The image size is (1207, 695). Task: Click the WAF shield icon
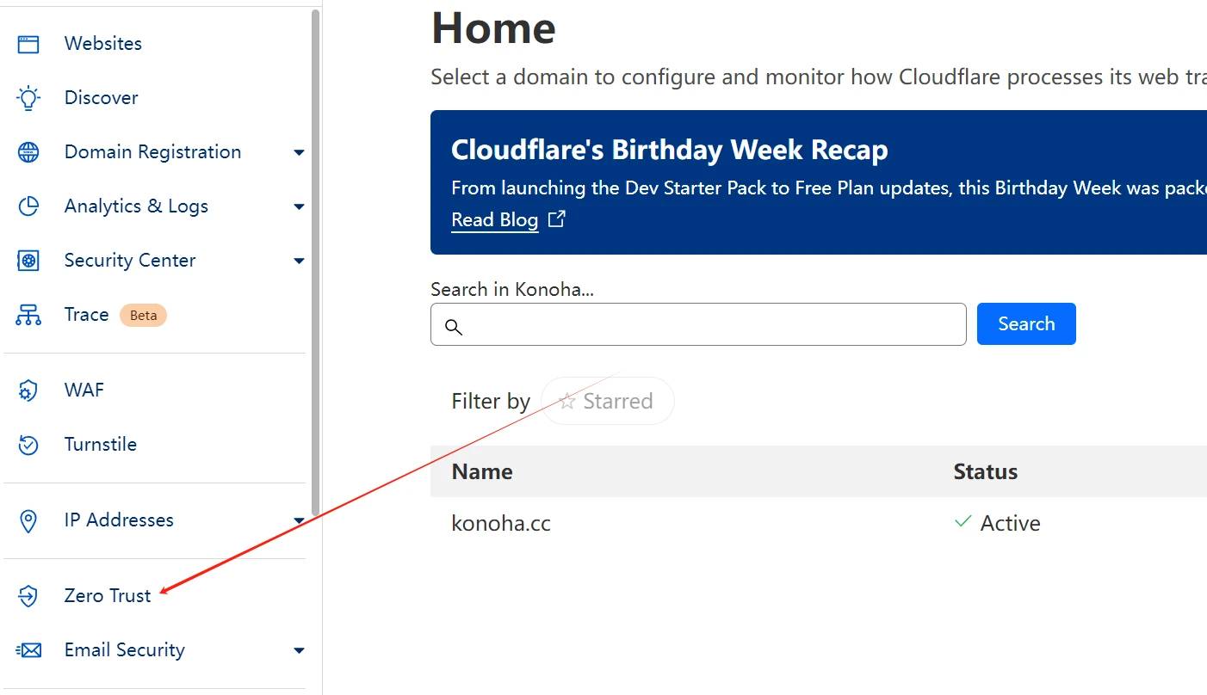28,391
